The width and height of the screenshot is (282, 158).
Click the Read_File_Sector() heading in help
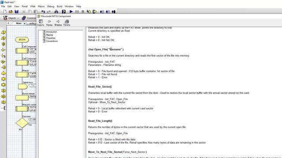point(100,87)
